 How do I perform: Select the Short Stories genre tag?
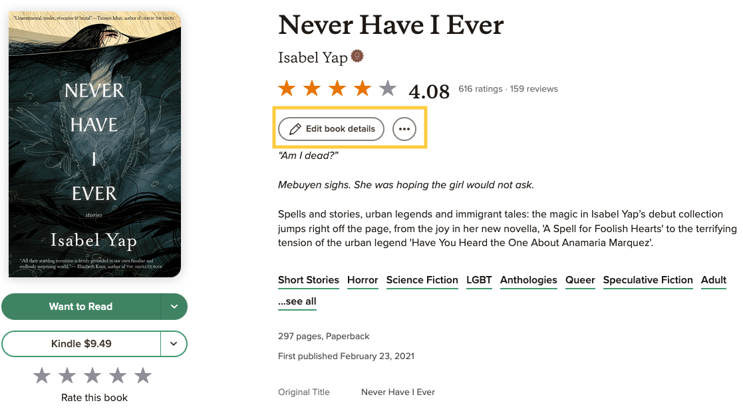309,280
